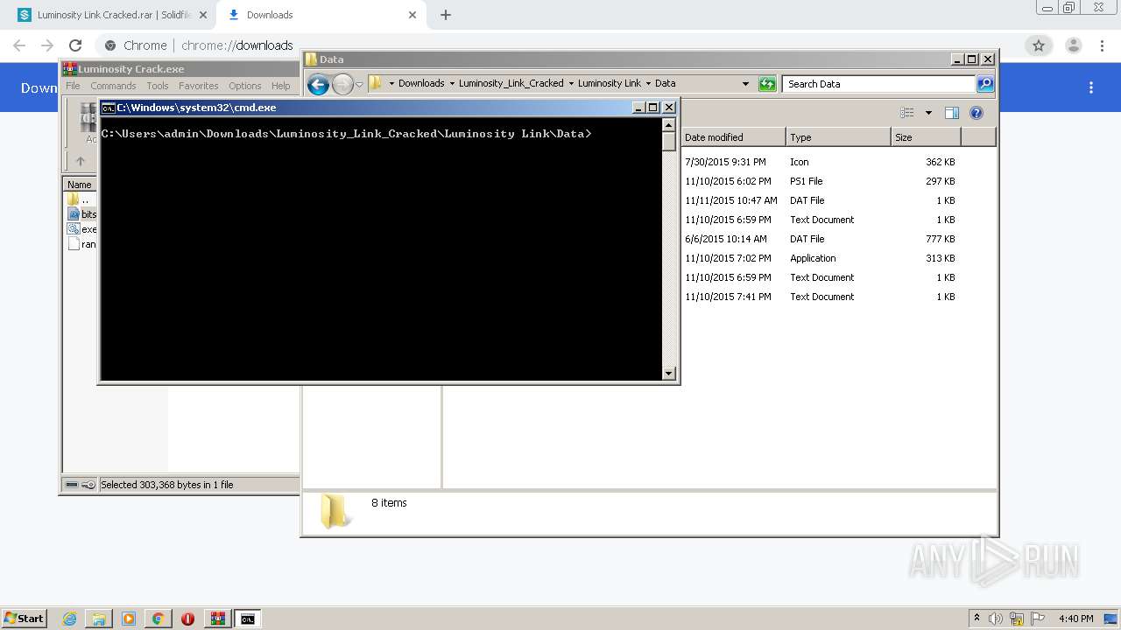
Task: Open media player taskbar icon
Action: click(129, 619)
